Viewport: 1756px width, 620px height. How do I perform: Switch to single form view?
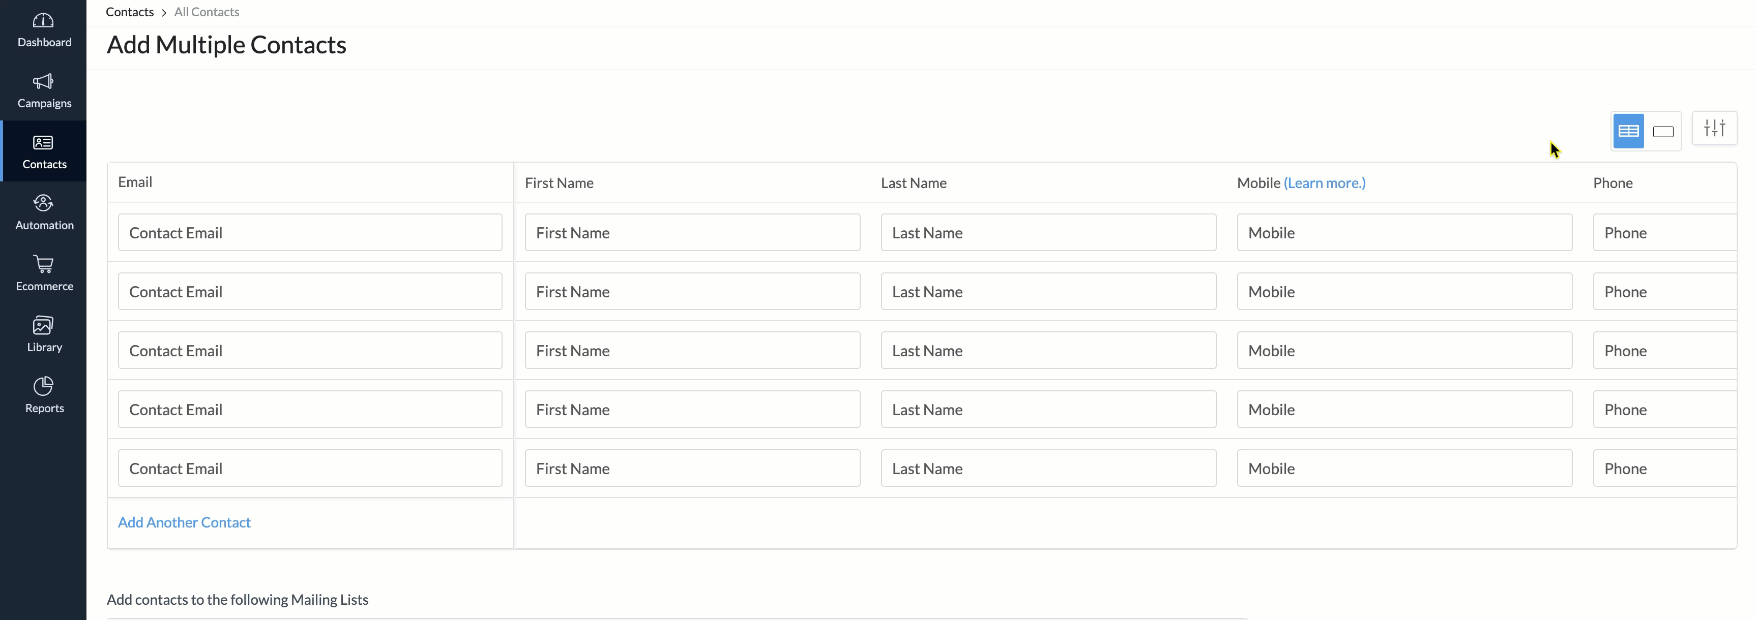point(1662,132)
